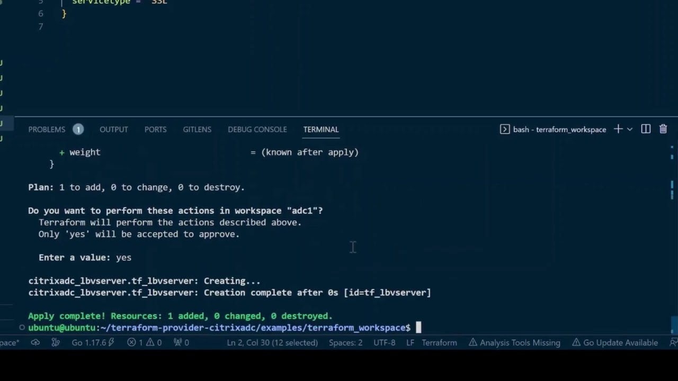Click the feedback icon in the status bar

[x=673, y=342]
